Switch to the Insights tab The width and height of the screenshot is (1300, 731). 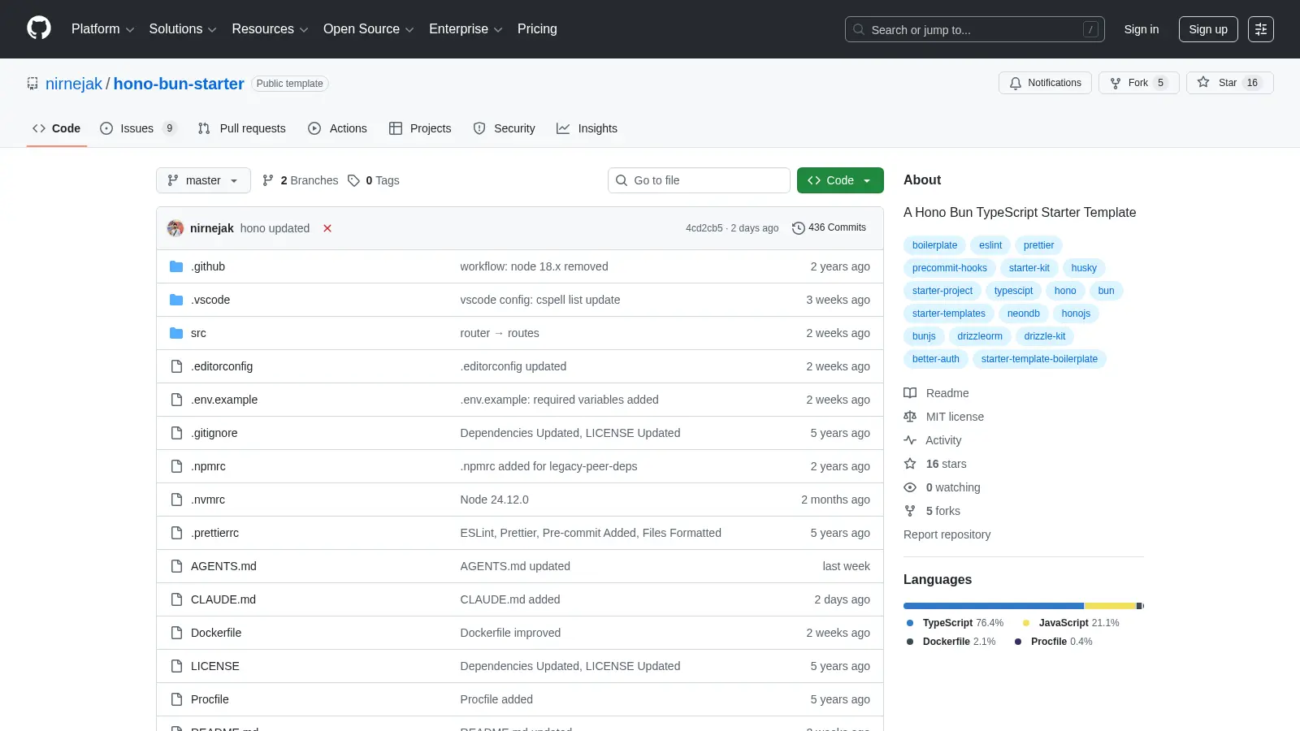pyautogui.click(x=587, y=128)
